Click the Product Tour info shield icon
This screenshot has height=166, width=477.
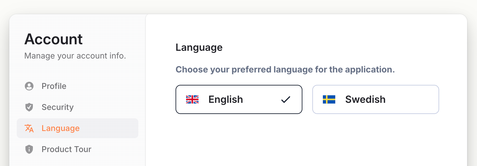(29, 149)
